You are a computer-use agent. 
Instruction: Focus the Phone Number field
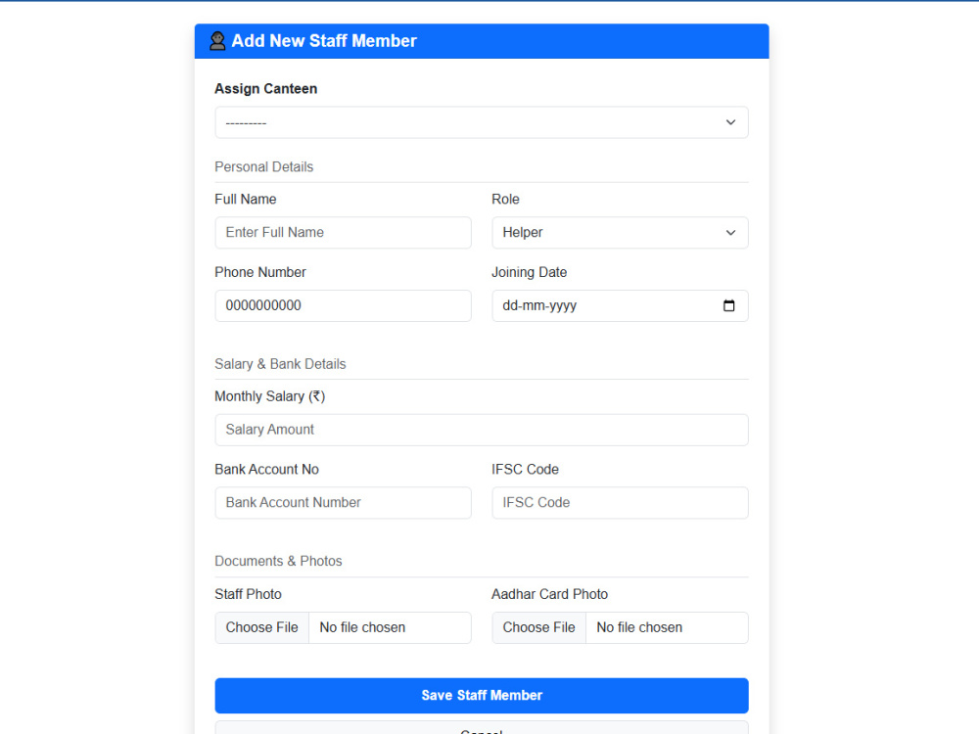click(343, 305)
